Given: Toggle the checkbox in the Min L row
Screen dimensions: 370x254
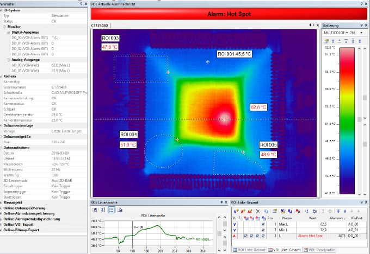Looking at the screenshot, I should pyautogui.click(x=263, y=230).
